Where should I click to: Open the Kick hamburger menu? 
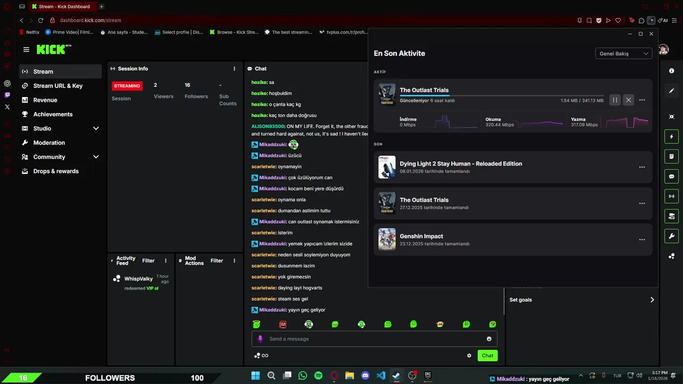pyautogui.click(x=26, y=50)
